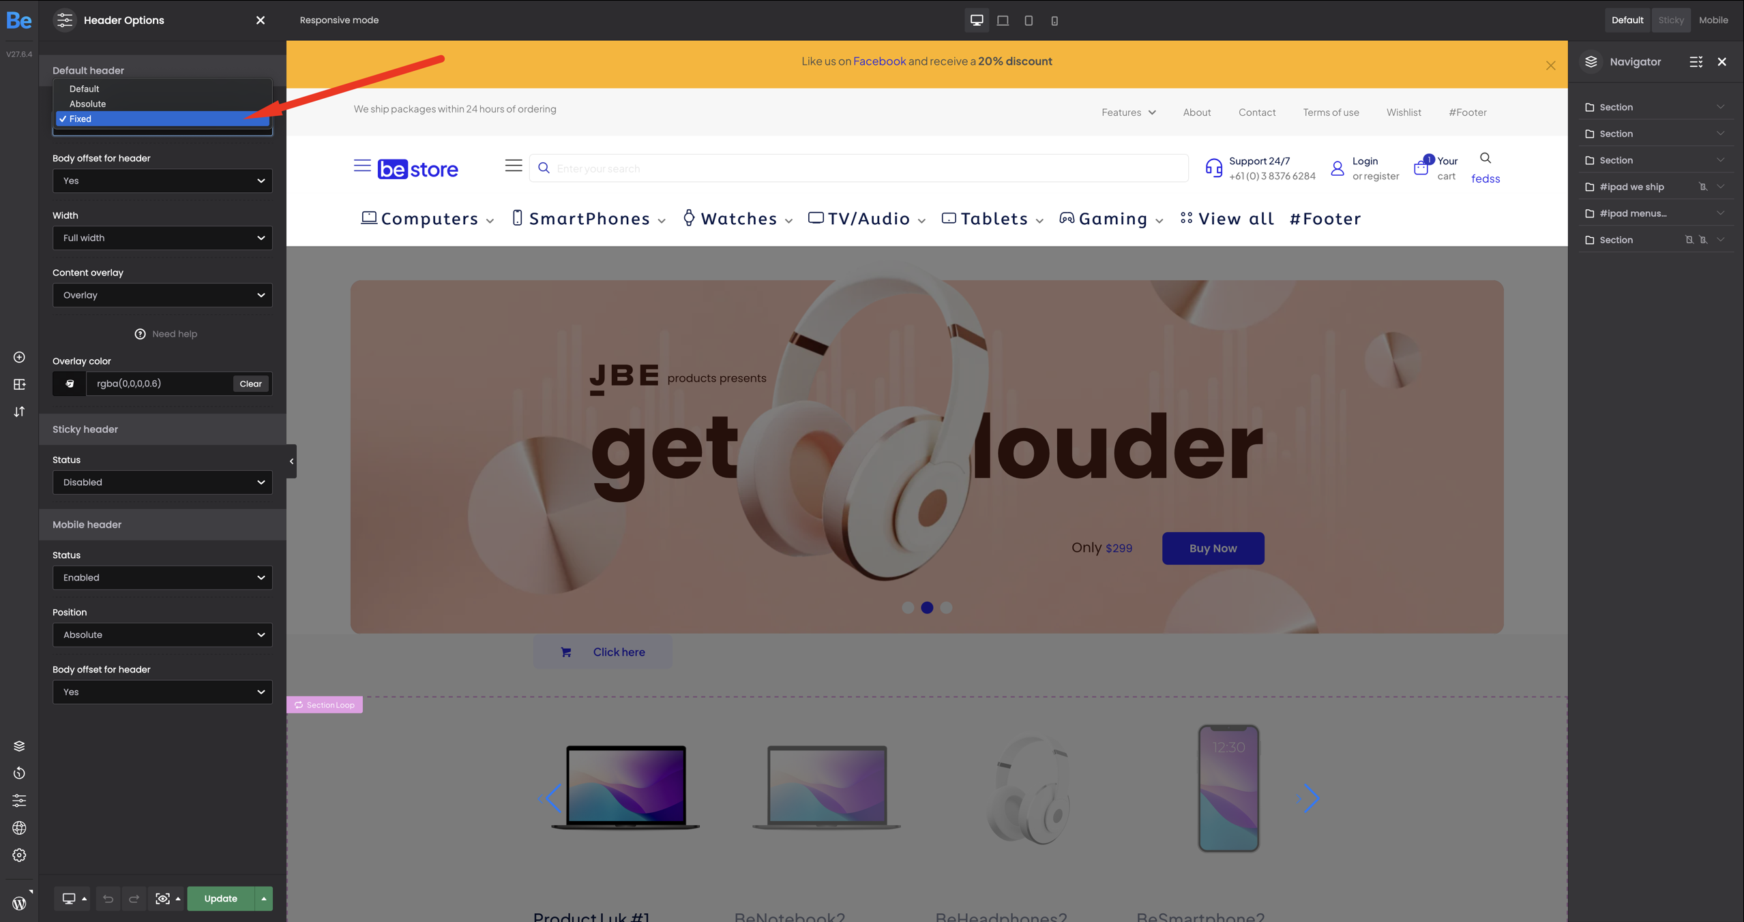Open the Navigator layers icon in left sidebar

(x=19, y=746)
